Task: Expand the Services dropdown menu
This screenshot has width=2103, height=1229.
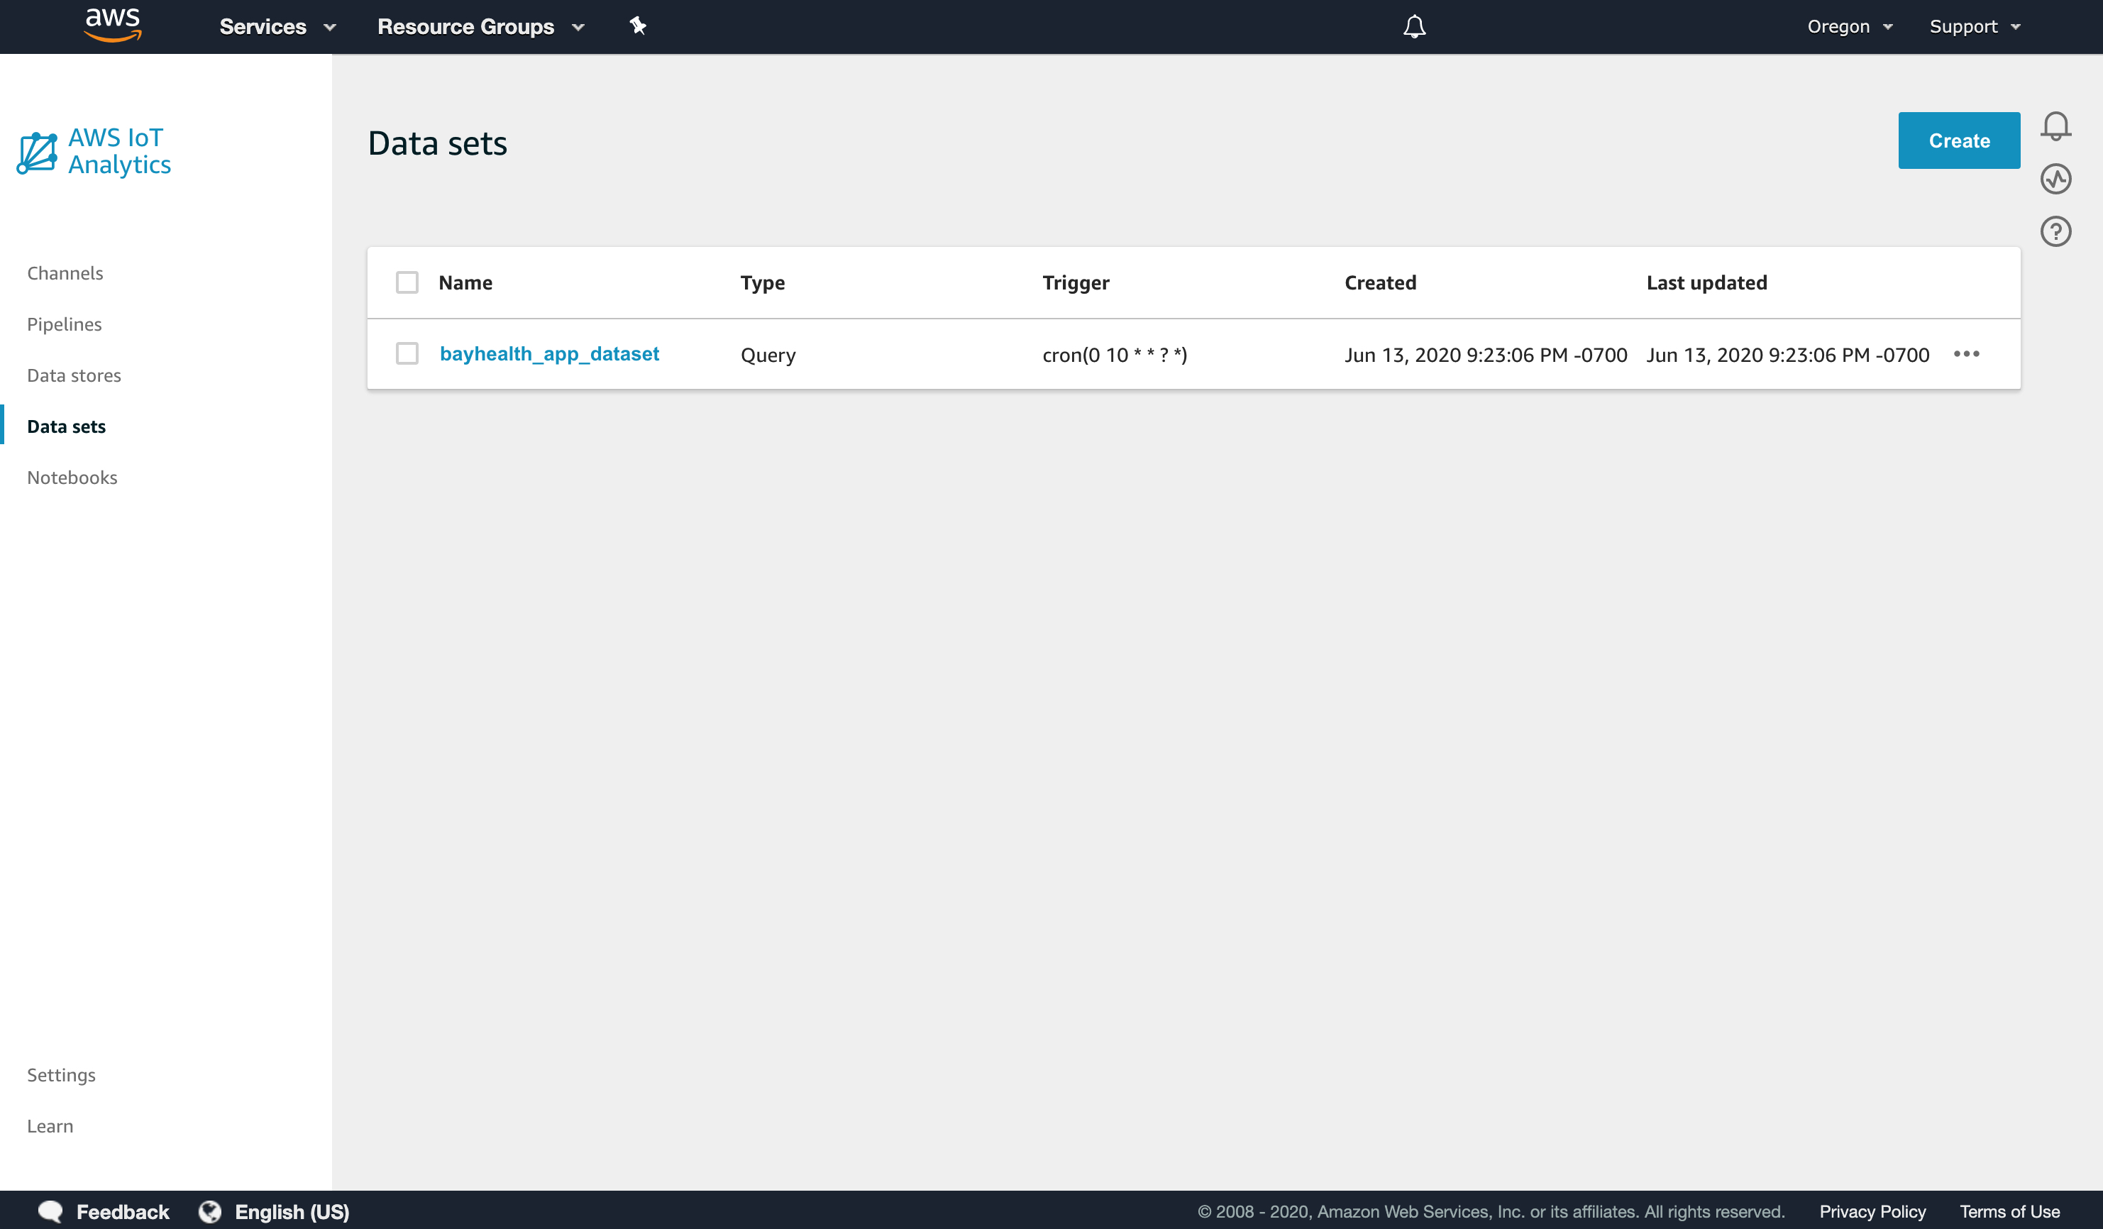Action: tap(277, 27)
